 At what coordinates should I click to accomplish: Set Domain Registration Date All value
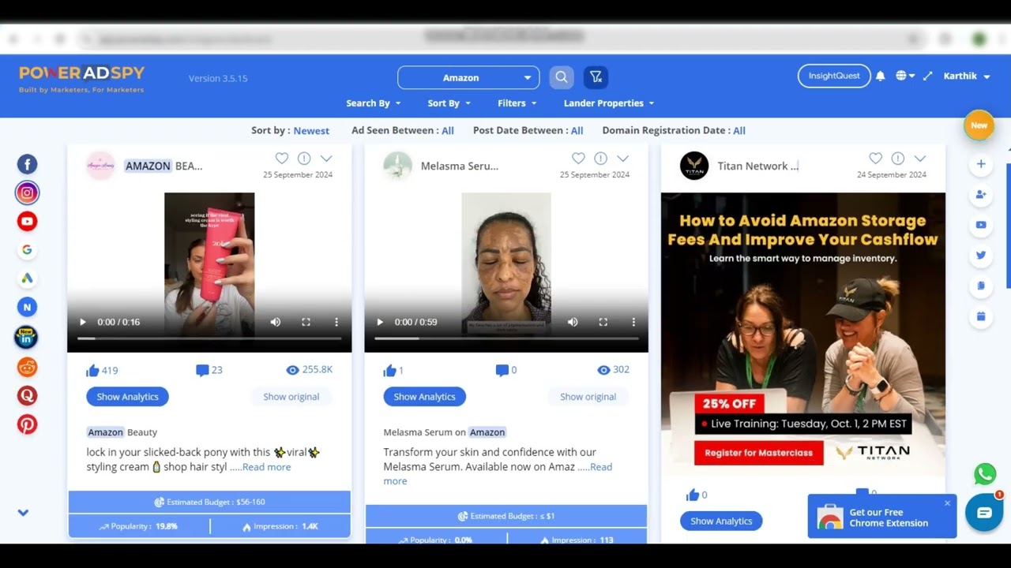tap(739, 131)
